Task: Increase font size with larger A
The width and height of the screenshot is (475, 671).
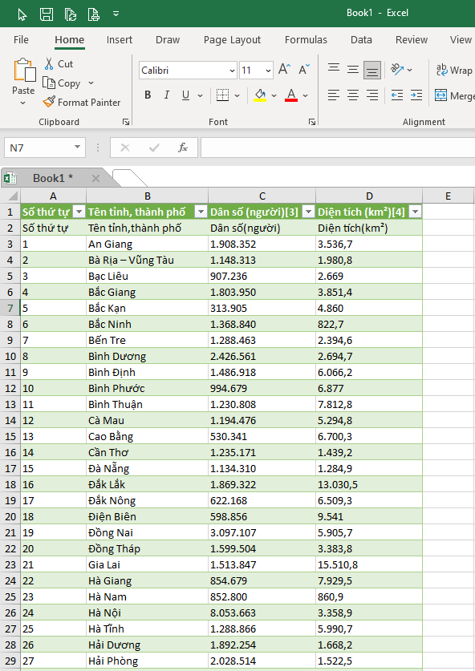Action: (284, 69)
